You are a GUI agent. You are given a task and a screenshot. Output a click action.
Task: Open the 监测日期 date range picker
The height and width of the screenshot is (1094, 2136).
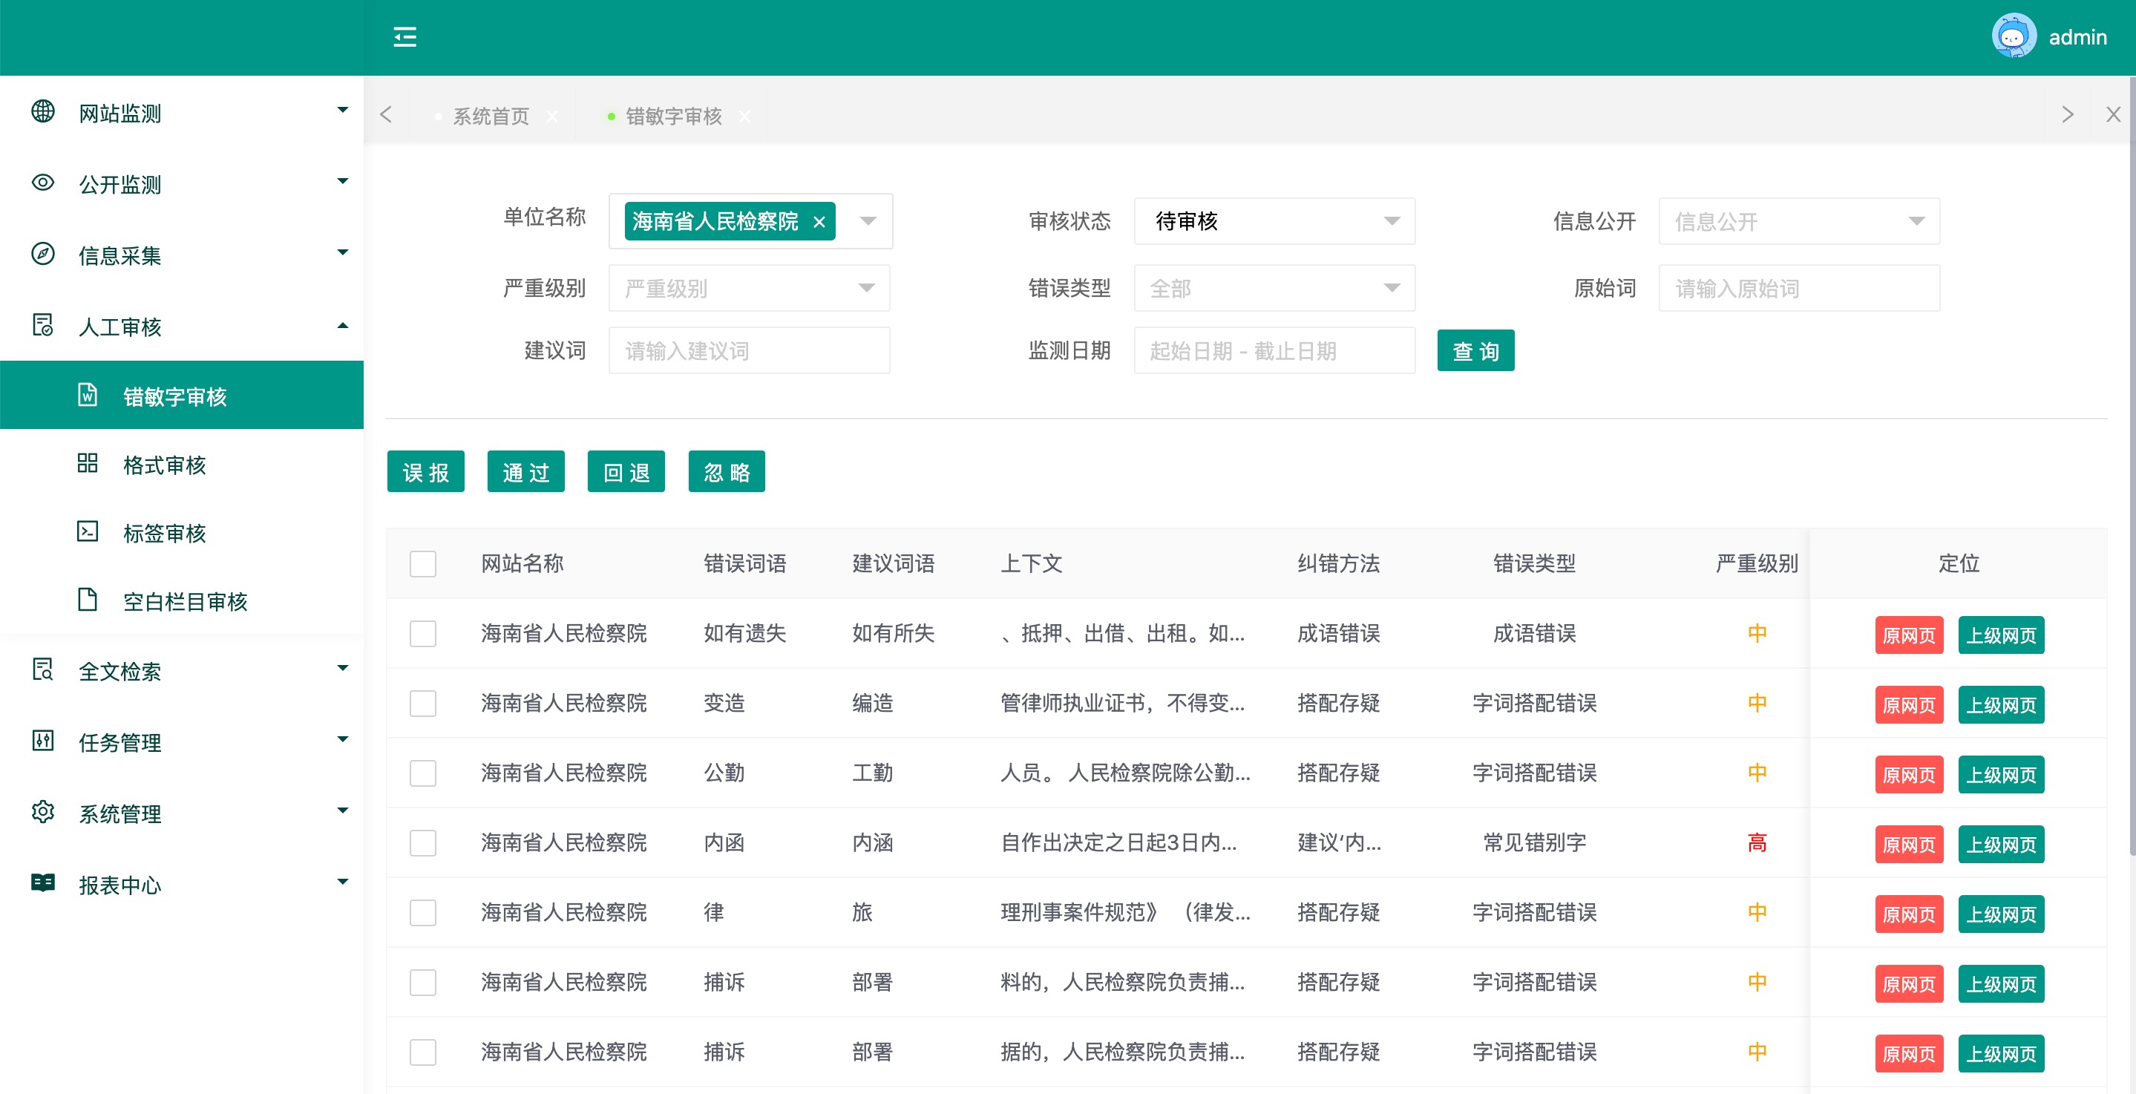pyautogui.click(x=1274, y=351)
